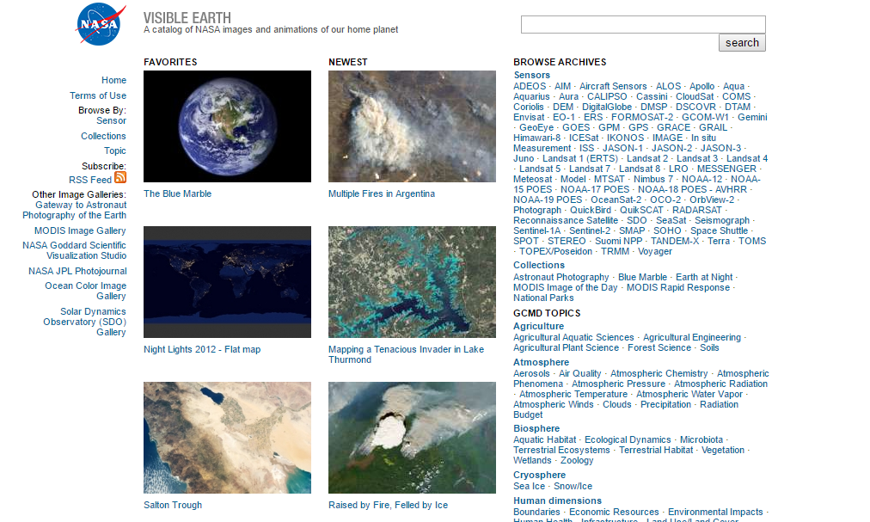Click the search button
This screenshot has height=522, width=870.
tap(742, 43)
